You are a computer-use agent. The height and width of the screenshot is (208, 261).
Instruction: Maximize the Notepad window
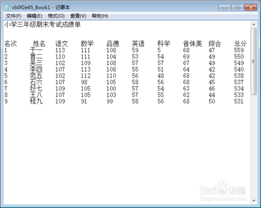click(238, 7)
